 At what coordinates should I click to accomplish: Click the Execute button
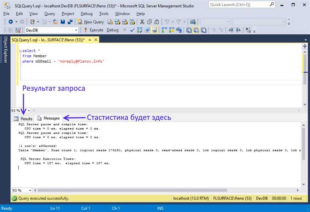(93, 30)
